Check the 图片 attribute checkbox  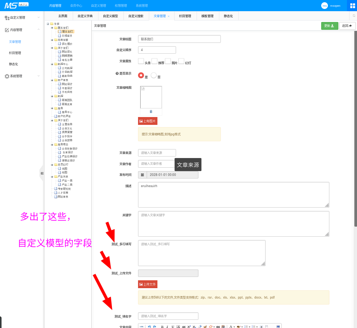[168, 61]
